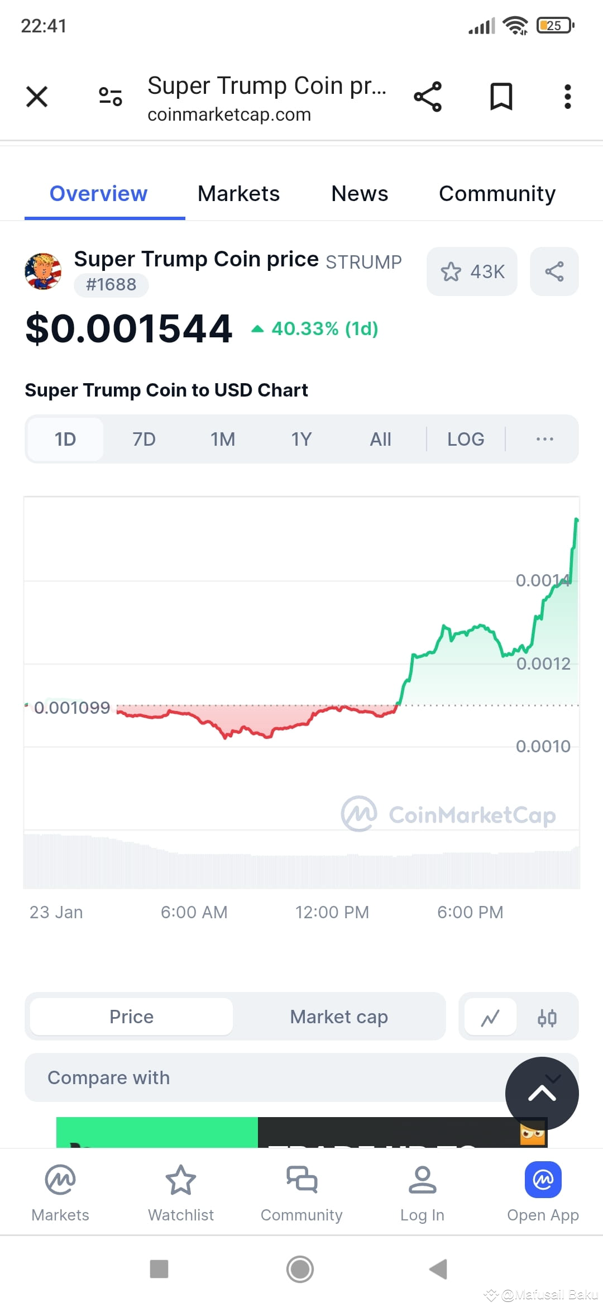Viewport: 603px width, 1307px height.
Task: Select the 7D chart timeframe
Action: tap(143, 439)
